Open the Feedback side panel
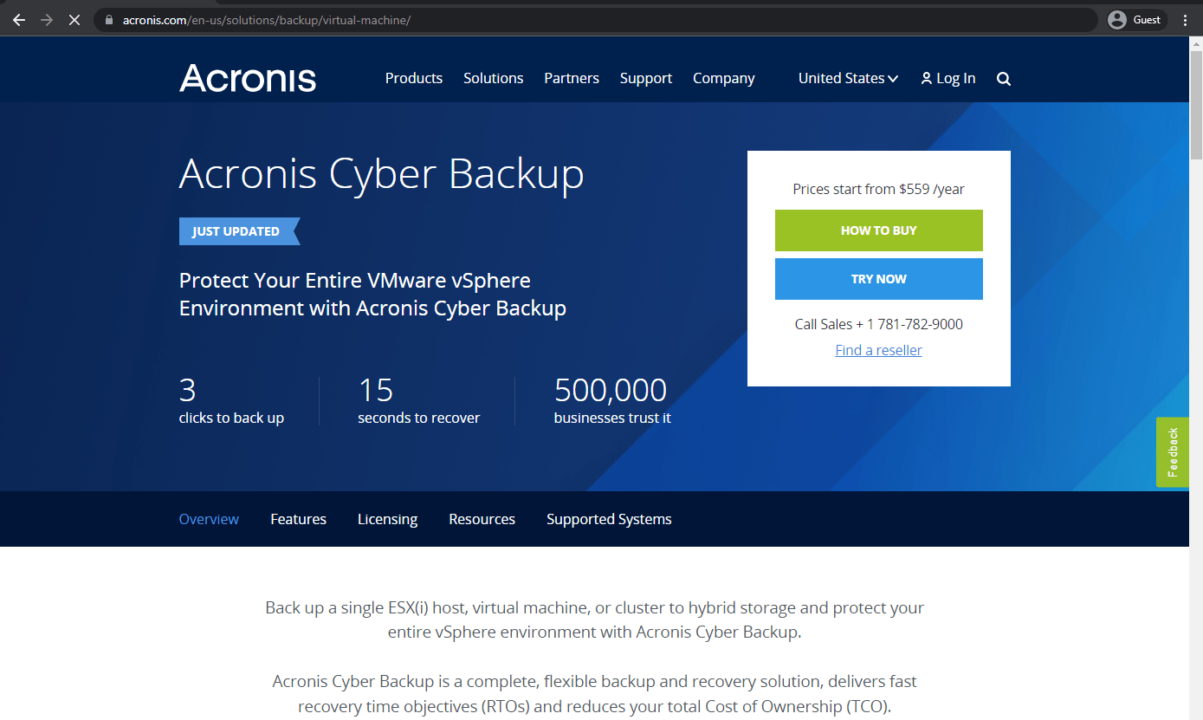Screen dimensions: 1203x720 1172,451
